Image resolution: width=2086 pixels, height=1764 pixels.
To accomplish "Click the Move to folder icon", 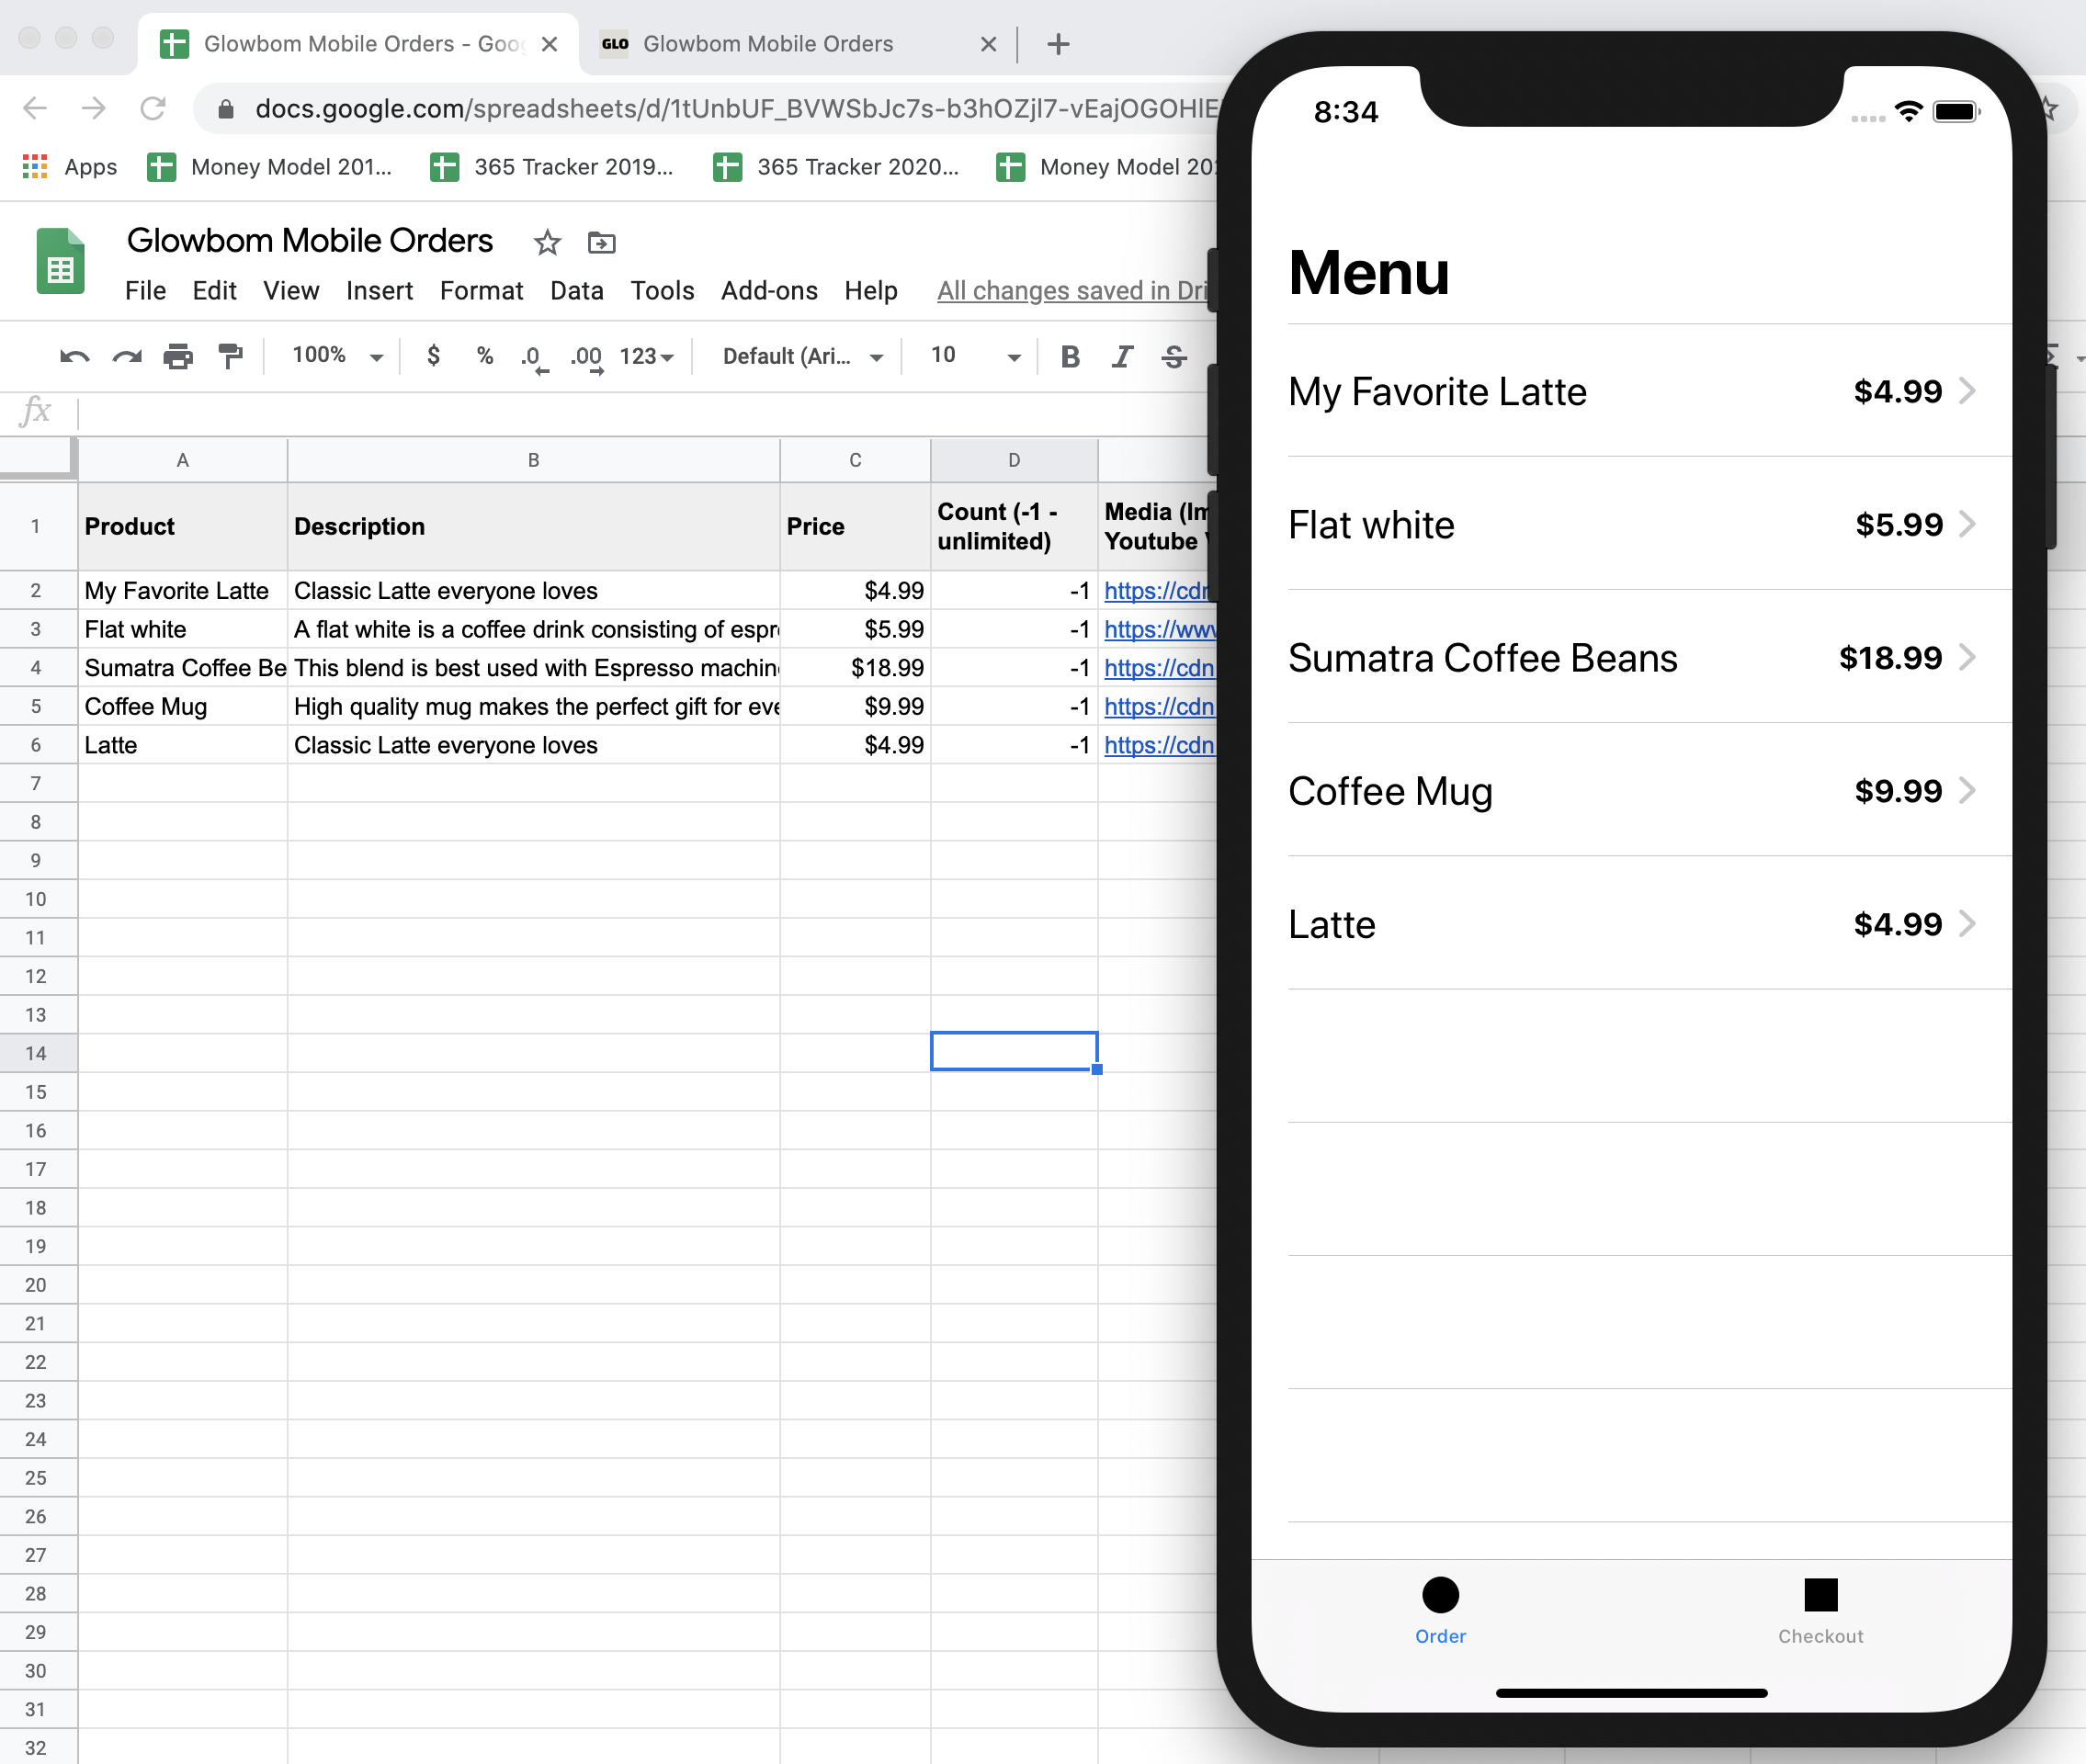I will 601,243.
